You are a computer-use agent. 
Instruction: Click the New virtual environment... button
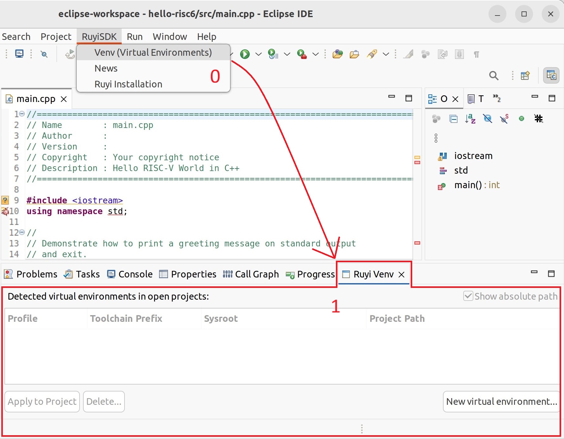tap(501, 402)
